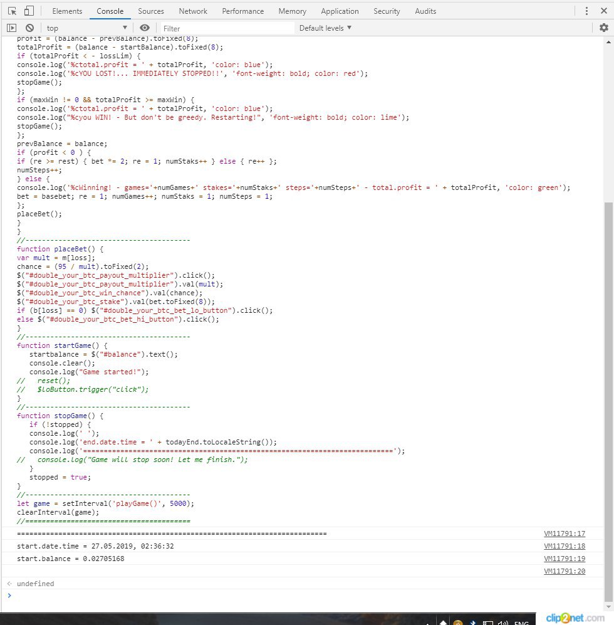Click the 'let game = setInterval' code line
The height and width of the screenshot is (625, 614).
pos(106,503)
